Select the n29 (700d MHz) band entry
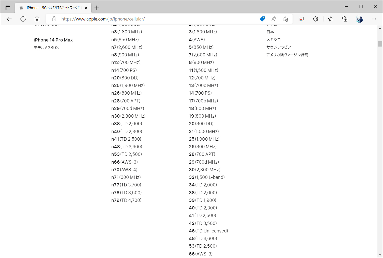The width and height of the screenshot is (383, 258). tap(128, 109)
